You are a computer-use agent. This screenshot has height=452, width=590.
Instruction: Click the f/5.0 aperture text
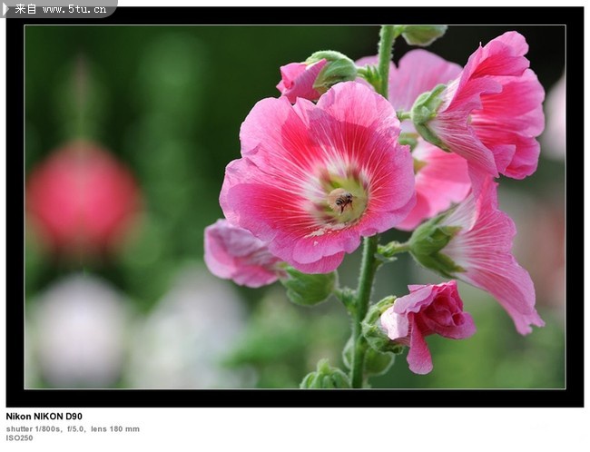coord(76,428)
